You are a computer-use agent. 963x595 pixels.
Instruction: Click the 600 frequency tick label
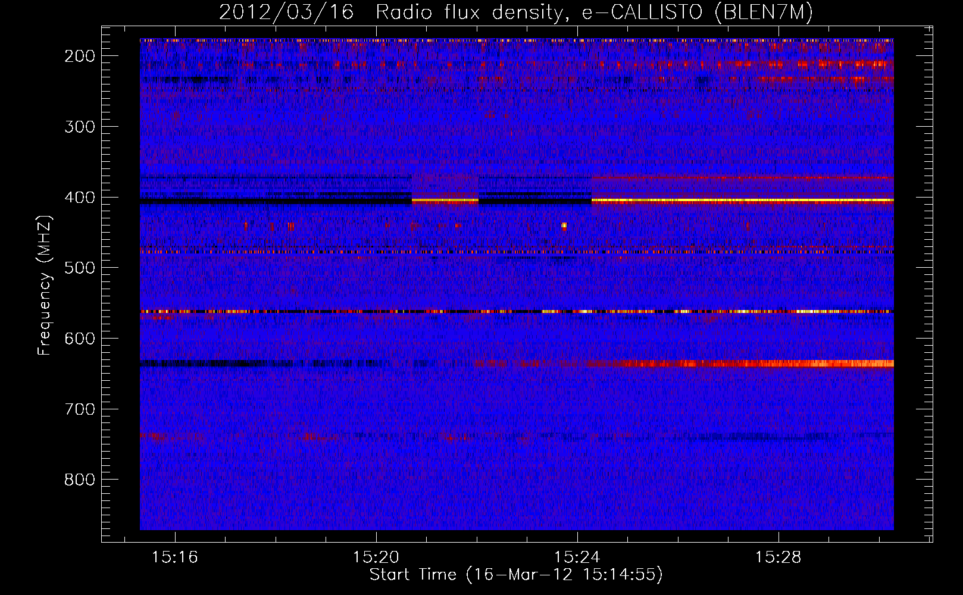click(80, 339)
